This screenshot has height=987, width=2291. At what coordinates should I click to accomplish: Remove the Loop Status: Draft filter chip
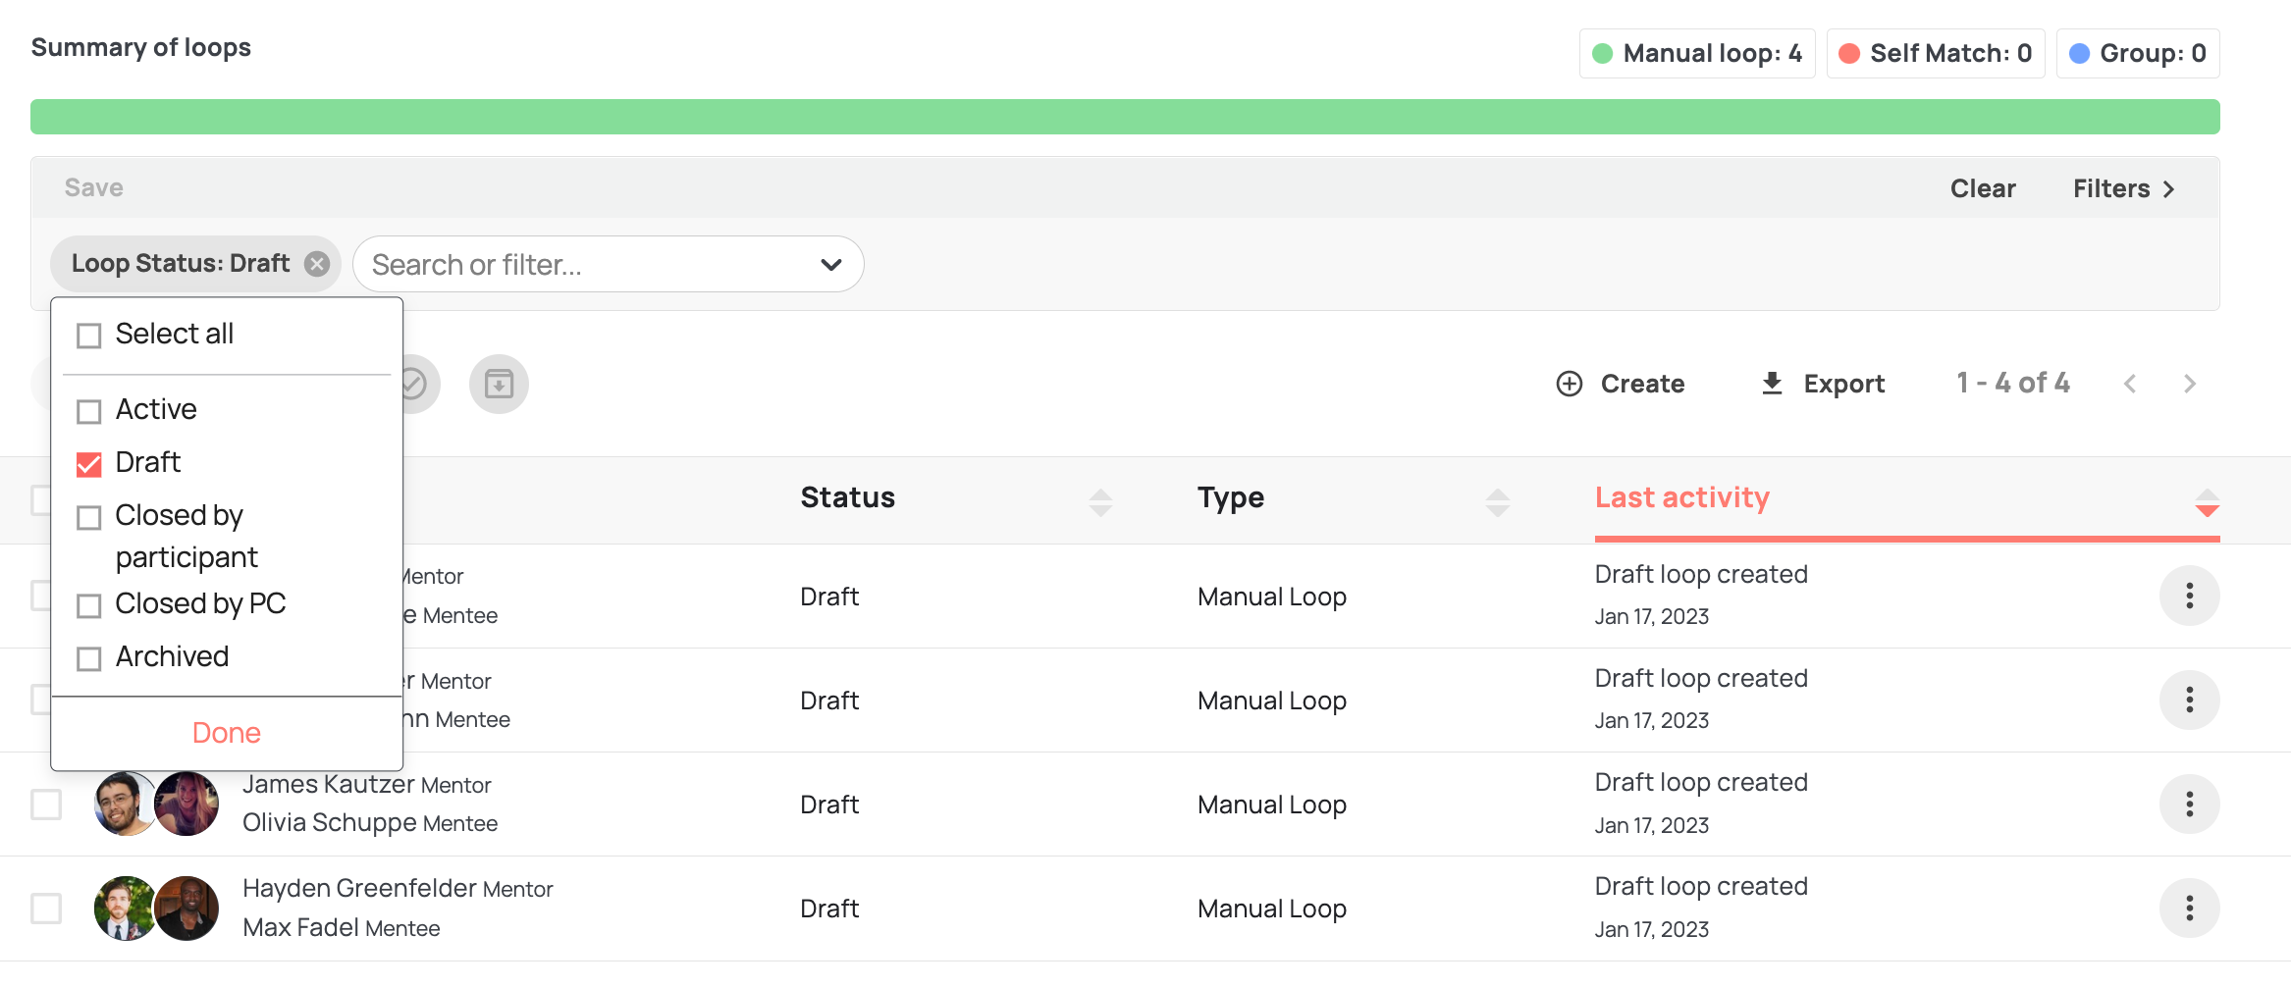[316, 264]
